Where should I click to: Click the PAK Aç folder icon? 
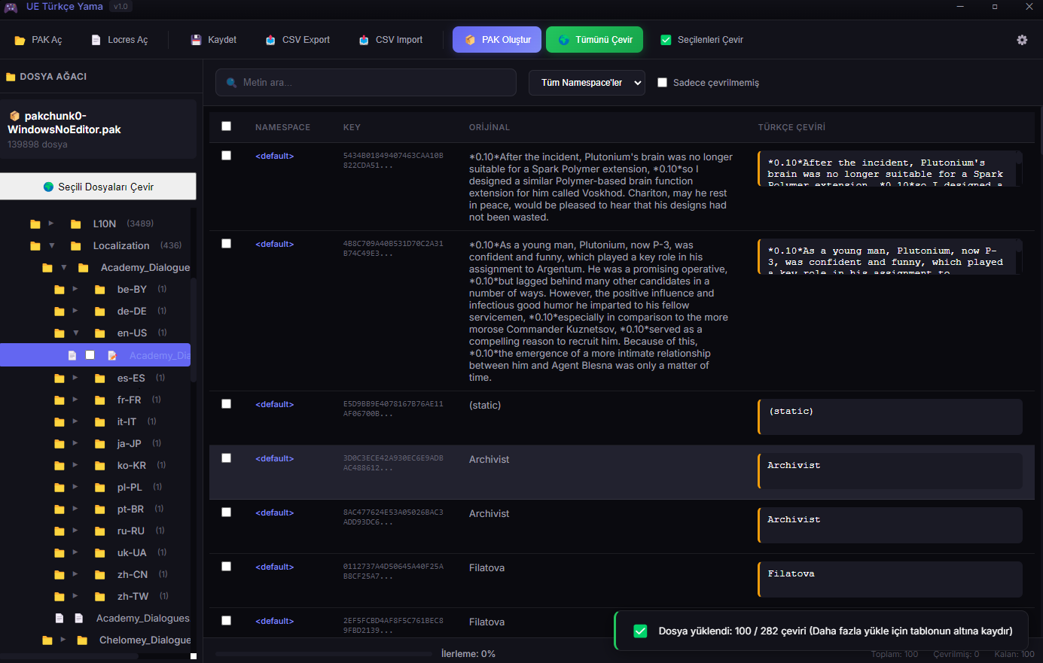20,40
